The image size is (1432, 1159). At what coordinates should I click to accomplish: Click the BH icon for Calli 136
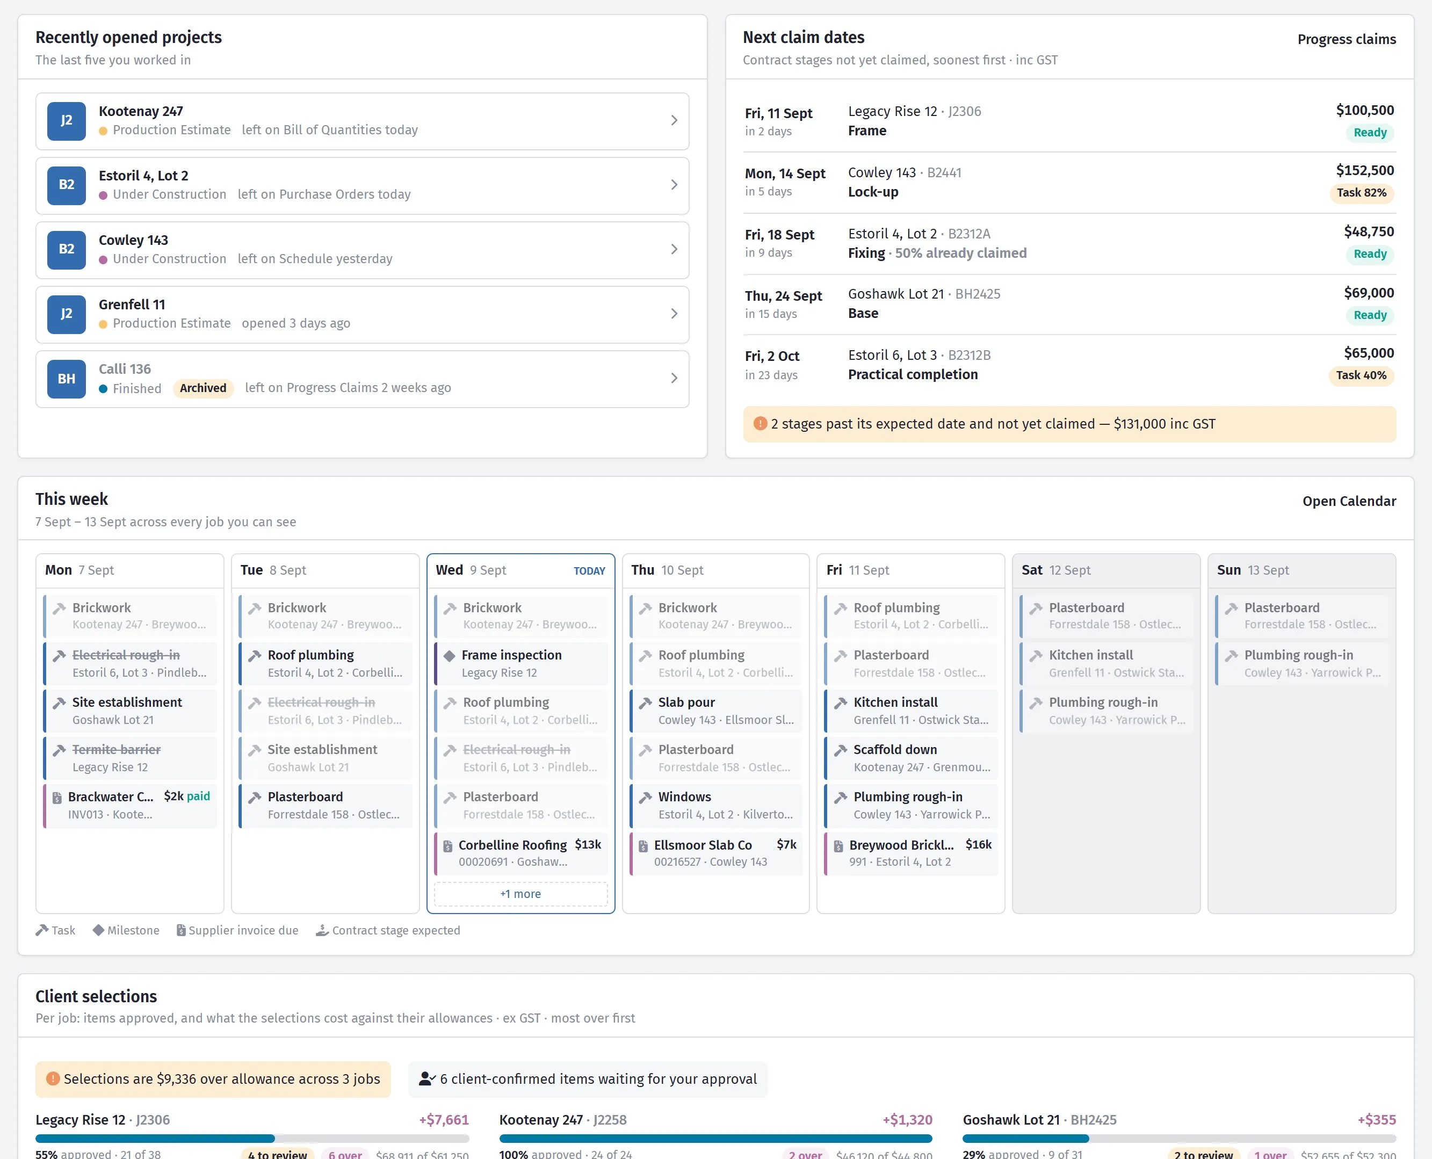(x=66, y=379)
